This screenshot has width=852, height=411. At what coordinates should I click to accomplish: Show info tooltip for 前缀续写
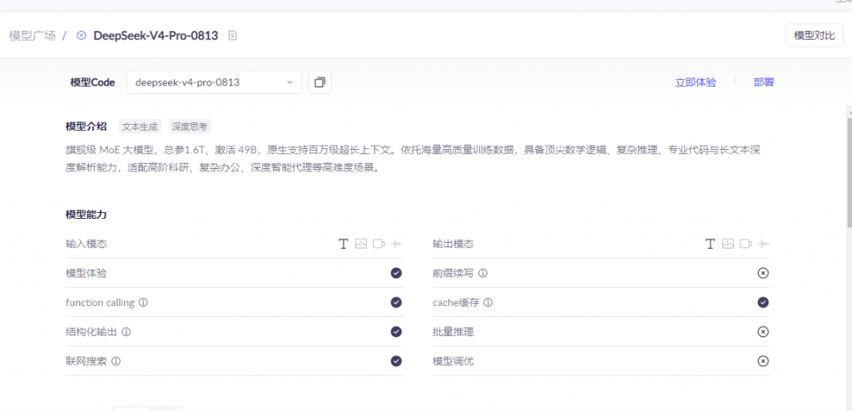[x=483, y=273]
